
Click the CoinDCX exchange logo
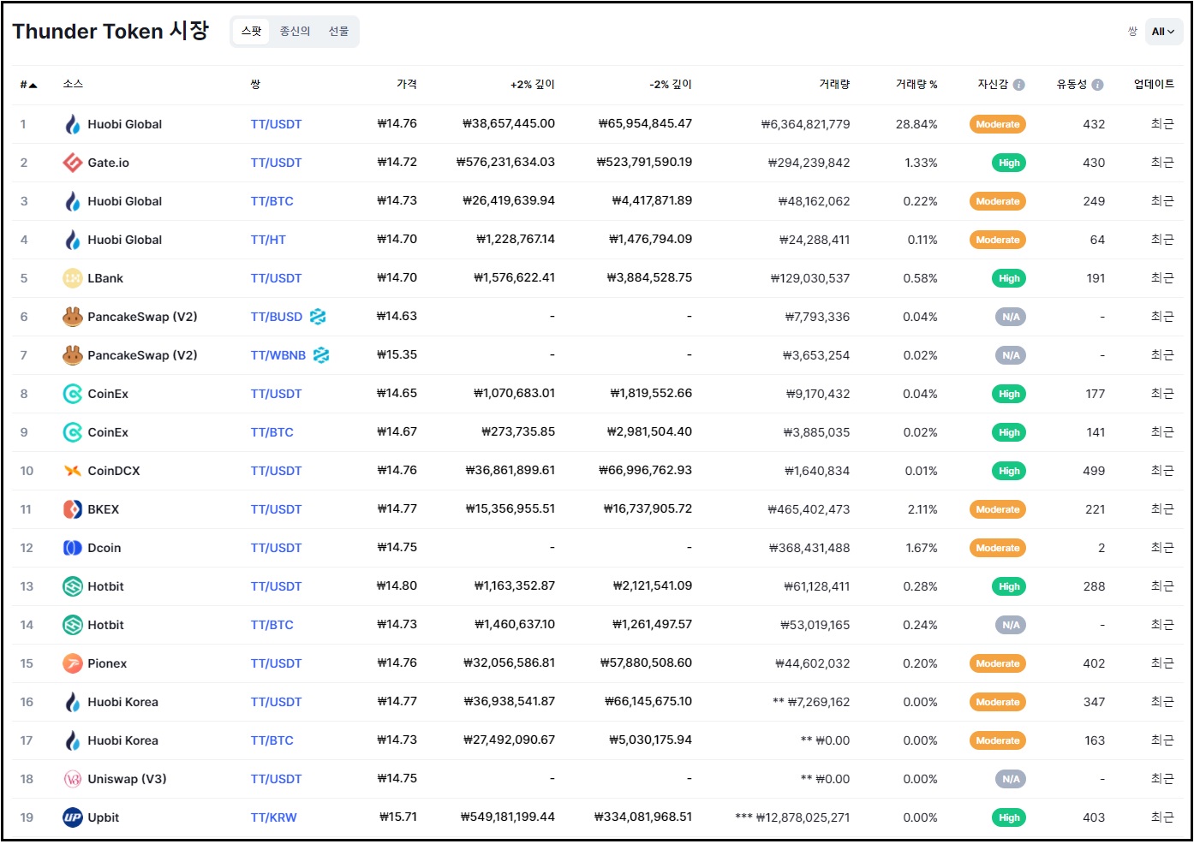[73, 471]
